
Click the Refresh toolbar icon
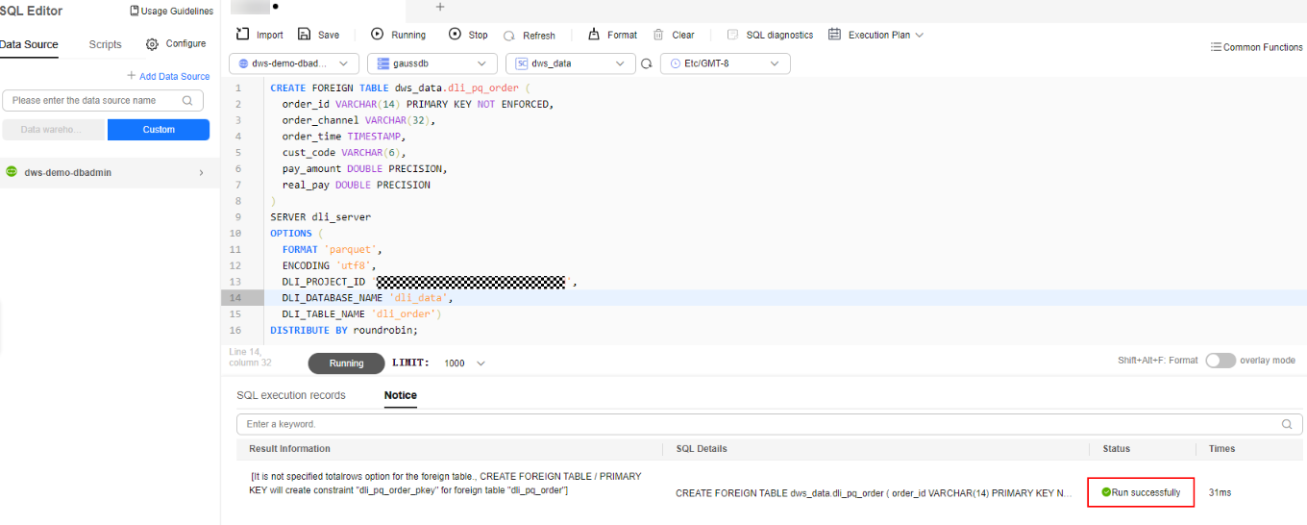click(509, 35)
